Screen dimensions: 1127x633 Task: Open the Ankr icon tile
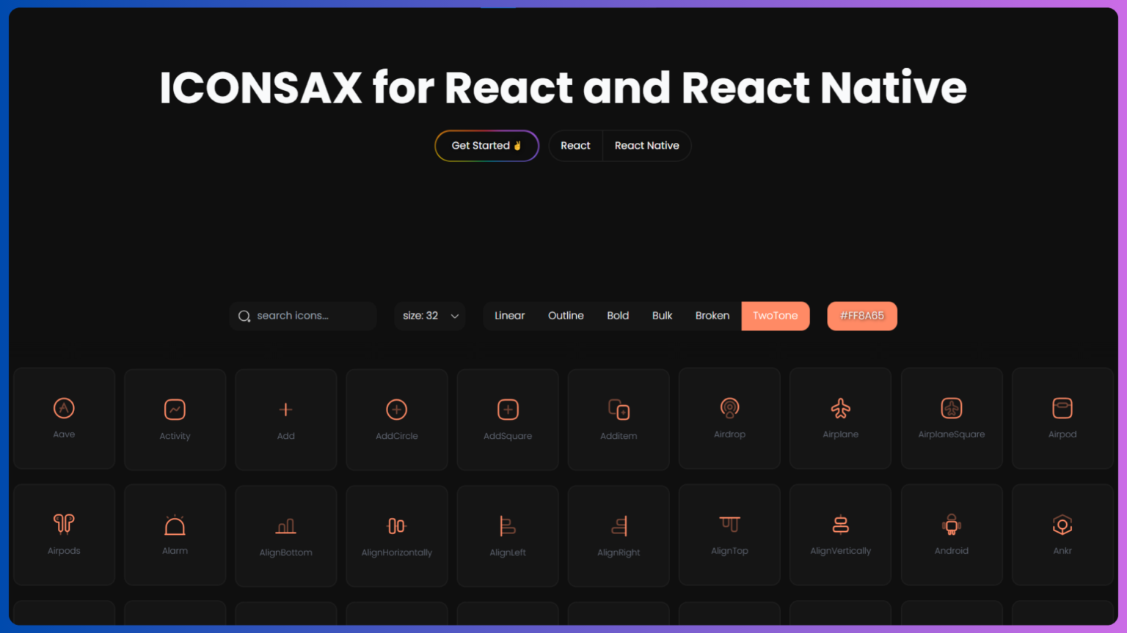coord(1062,535)
